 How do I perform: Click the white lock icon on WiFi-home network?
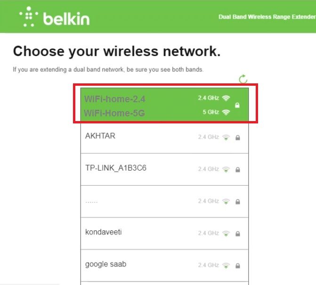click(x=237, y=105)
